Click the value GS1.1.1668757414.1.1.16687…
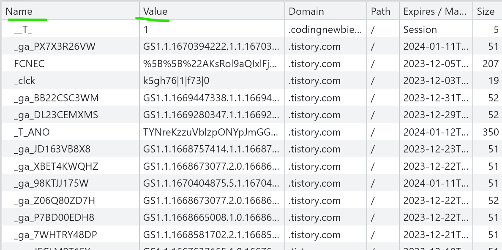The width and height of the screenshot is (502, 250). [211, 149]
